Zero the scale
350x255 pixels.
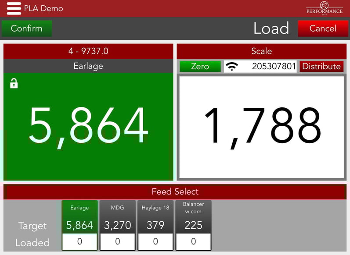point(200,67)
